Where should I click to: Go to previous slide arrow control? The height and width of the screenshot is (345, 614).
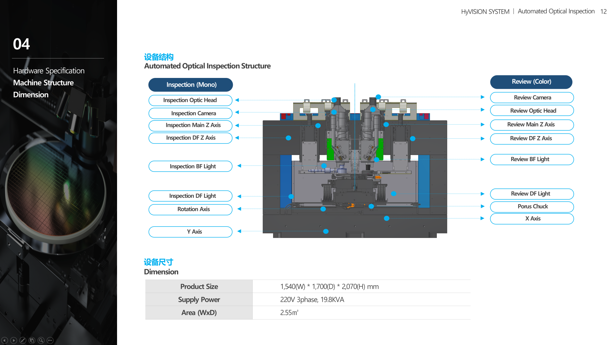click(4, 341)
